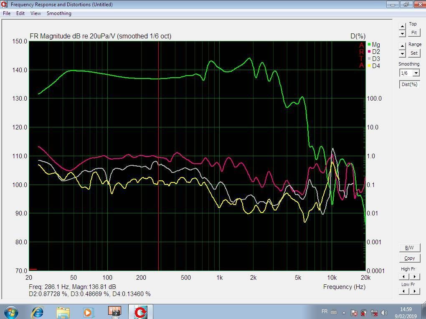Click the Fit button
The image size is (426, 319).
click(x=414, y=33)
